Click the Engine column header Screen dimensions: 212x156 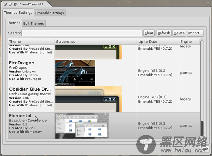tap(189, 42)
